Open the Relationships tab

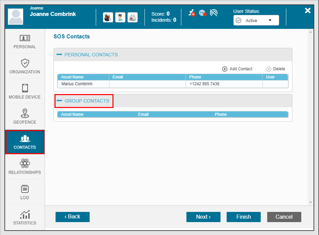point(25,167)
